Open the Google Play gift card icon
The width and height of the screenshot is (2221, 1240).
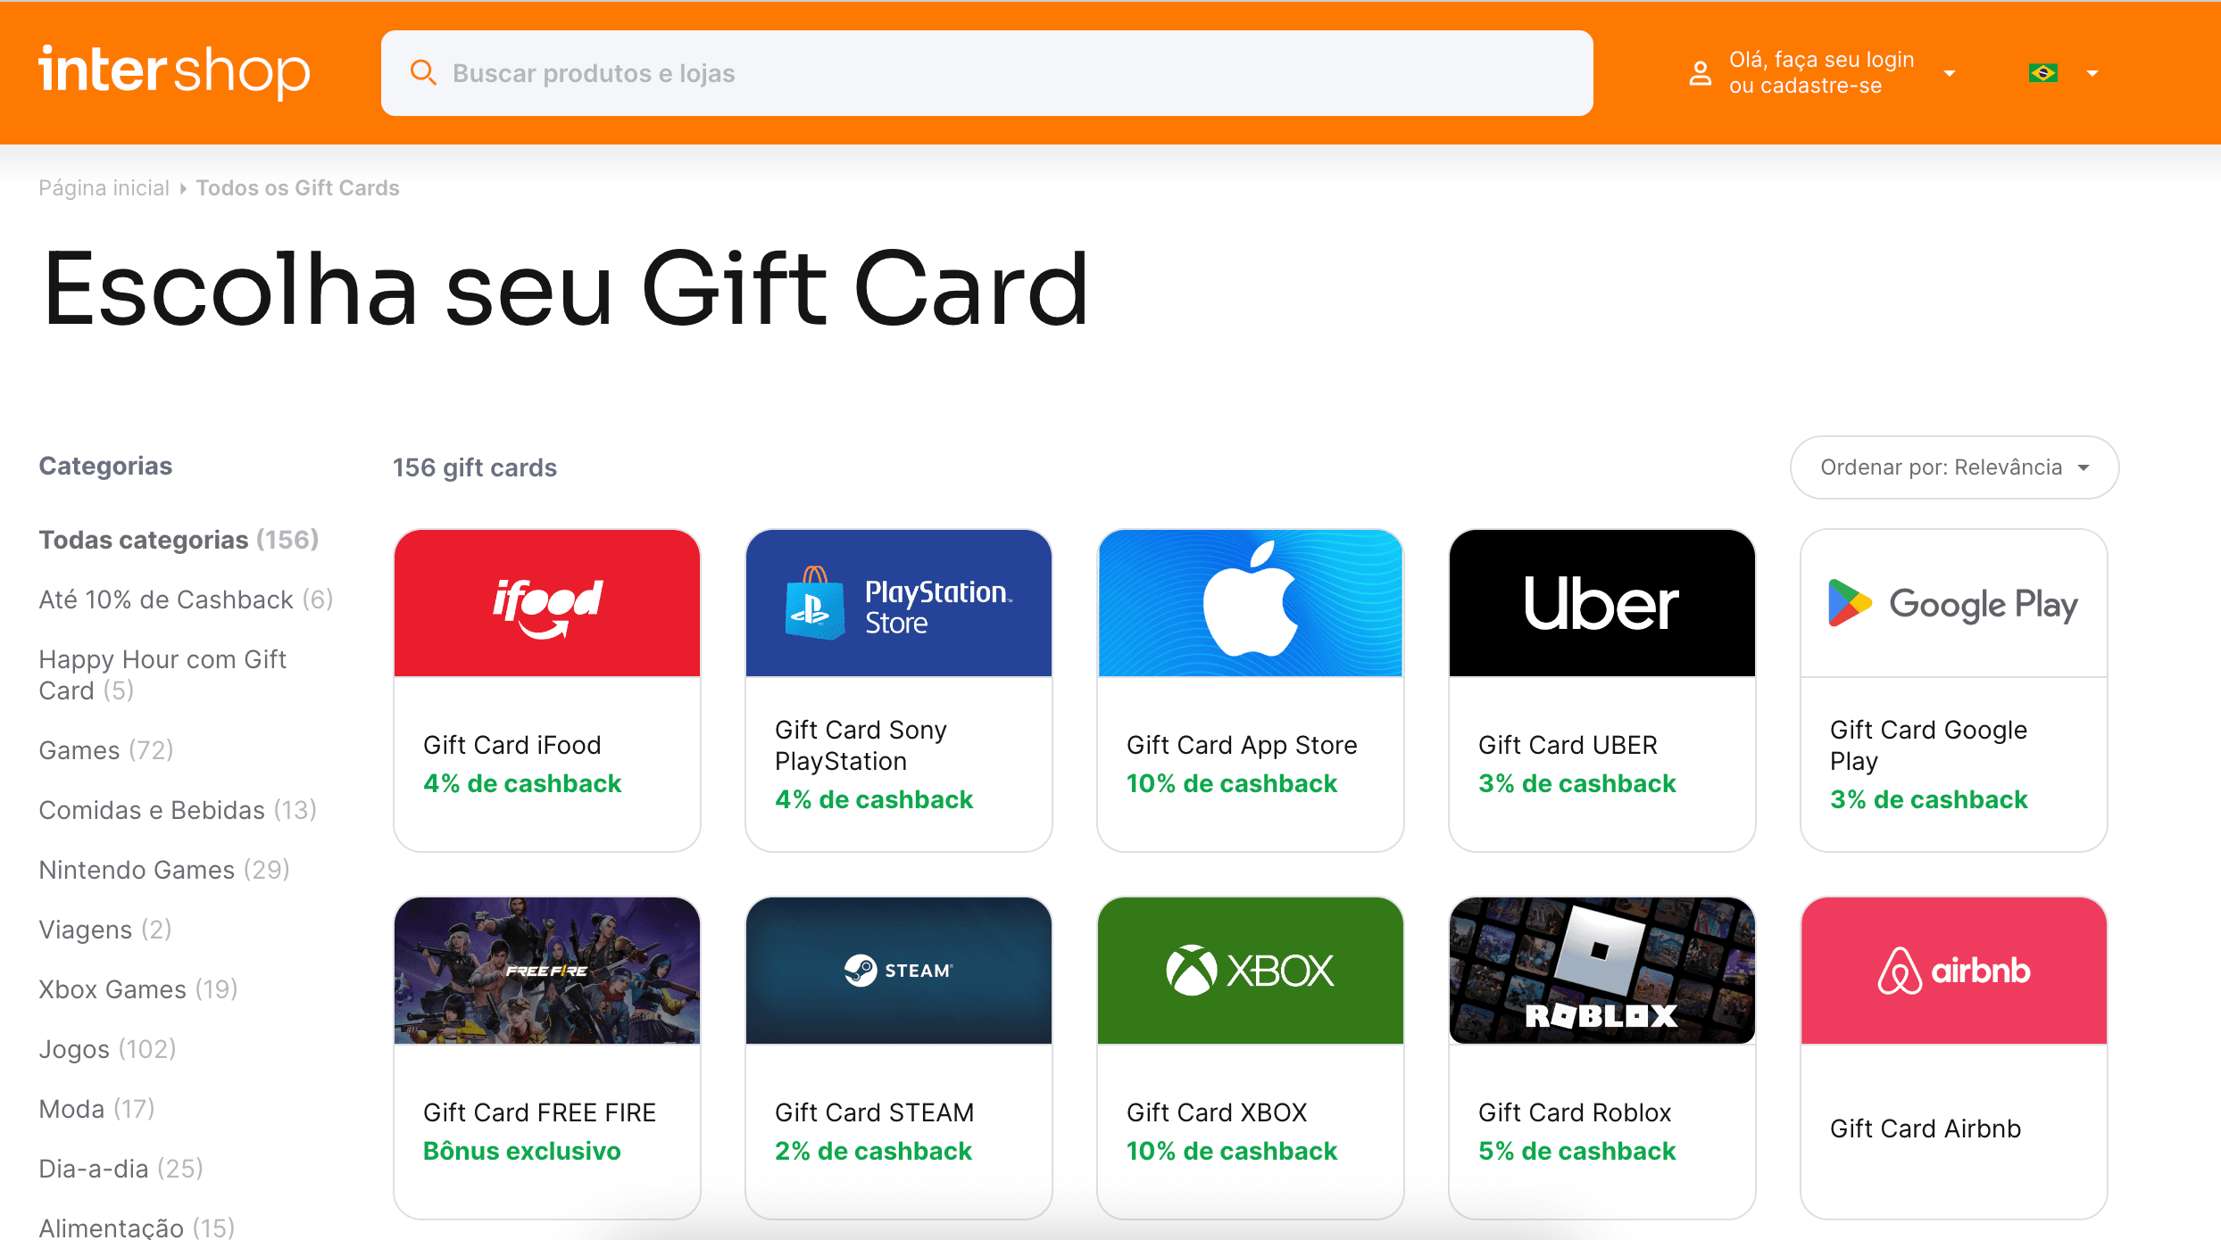1954,602
